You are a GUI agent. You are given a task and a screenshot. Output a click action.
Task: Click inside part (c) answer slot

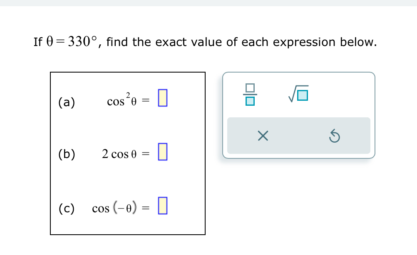162,206
